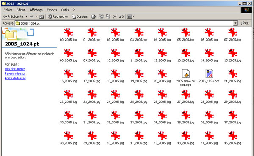
Task: Select file 03_2005.jpg icon
Action: (x=139, y=32)
